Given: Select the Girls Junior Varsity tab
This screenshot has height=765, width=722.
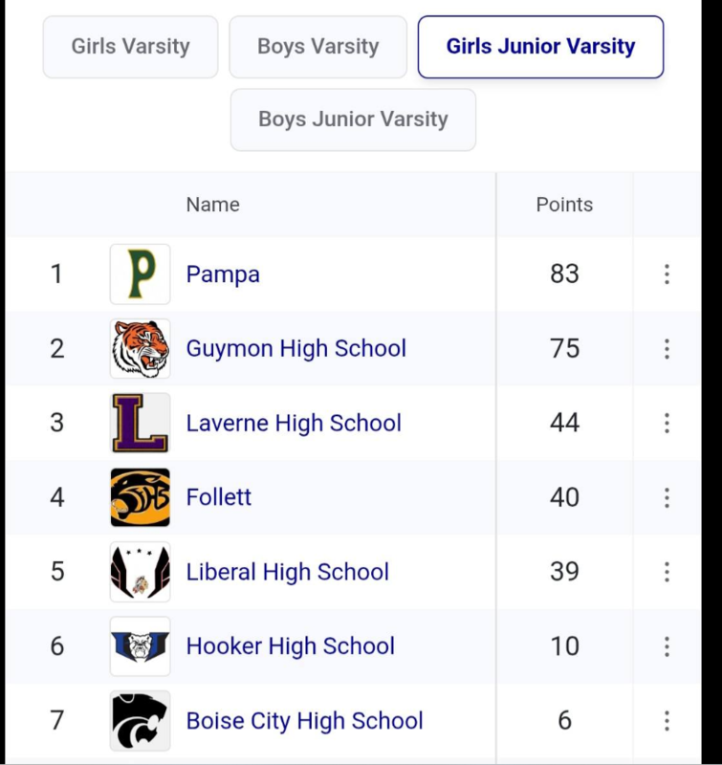Looking at the screenshot, I should coord(540,47).
